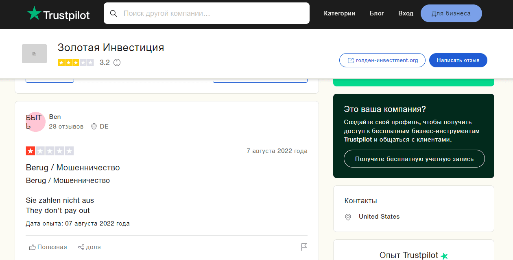Screen dimensions: 513x260
Task: Click Получите бесплатную учетную запись
Action: tap(414, 159)
